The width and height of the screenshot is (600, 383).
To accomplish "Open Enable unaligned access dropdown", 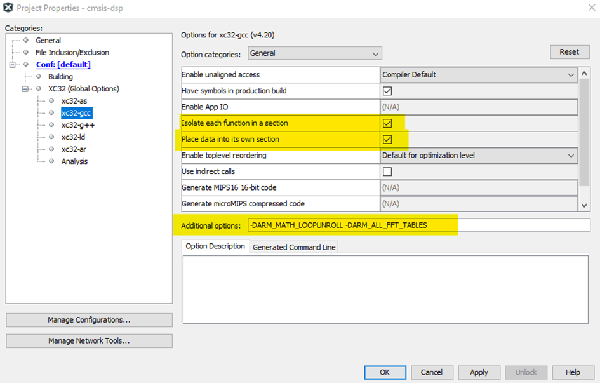I will coord(479,75).
